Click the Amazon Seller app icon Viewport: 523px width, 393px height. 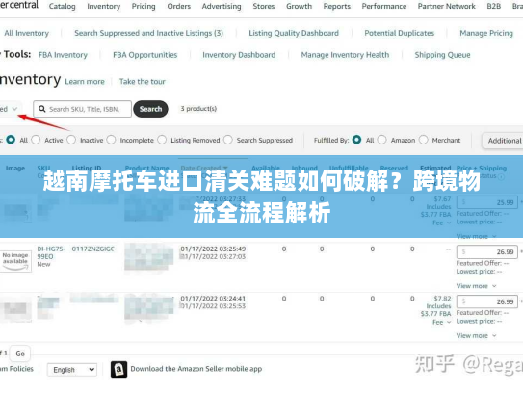tap(118, 369)
